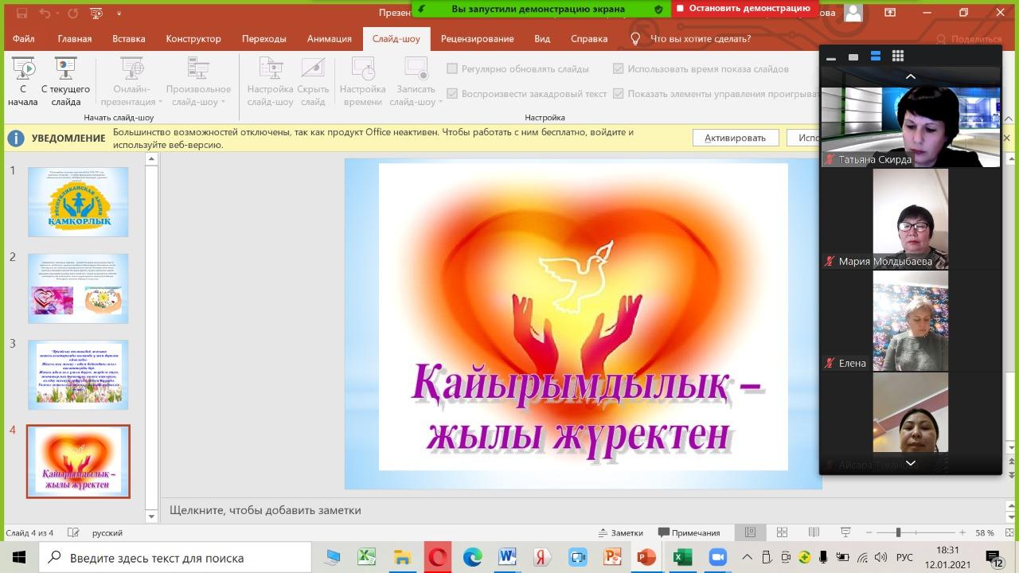Click the Активировать button in notification
1019x573 pixels.
735,138
